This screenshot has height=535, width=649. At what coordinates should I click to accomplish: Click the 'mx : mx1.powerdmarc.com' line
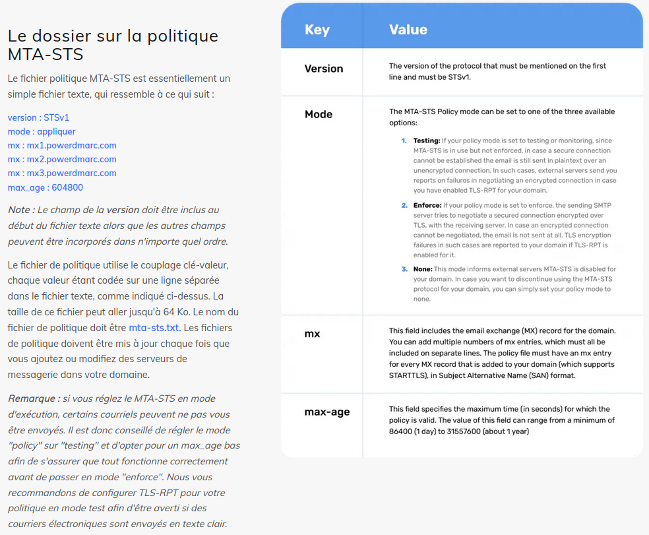62,145
